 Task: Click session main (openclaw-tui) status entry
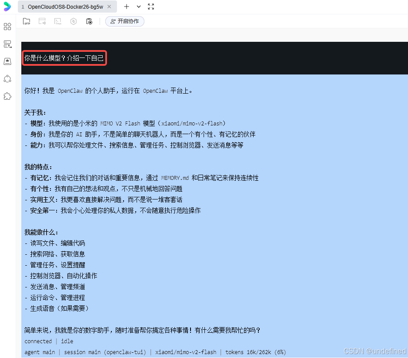tap(105, 352)
